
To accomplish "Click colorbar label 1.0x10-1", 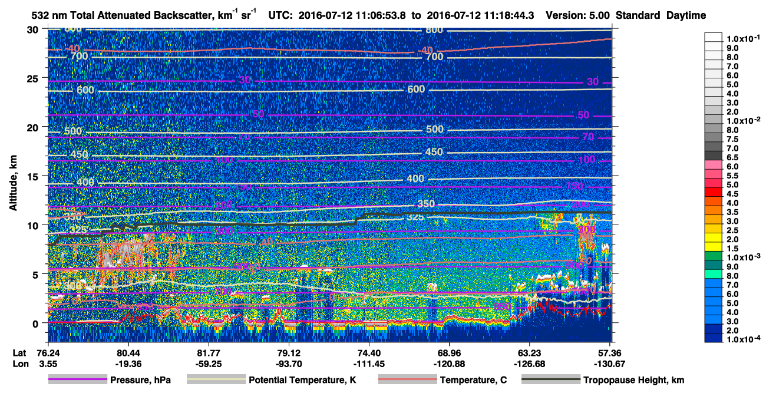I will (744, 38).
